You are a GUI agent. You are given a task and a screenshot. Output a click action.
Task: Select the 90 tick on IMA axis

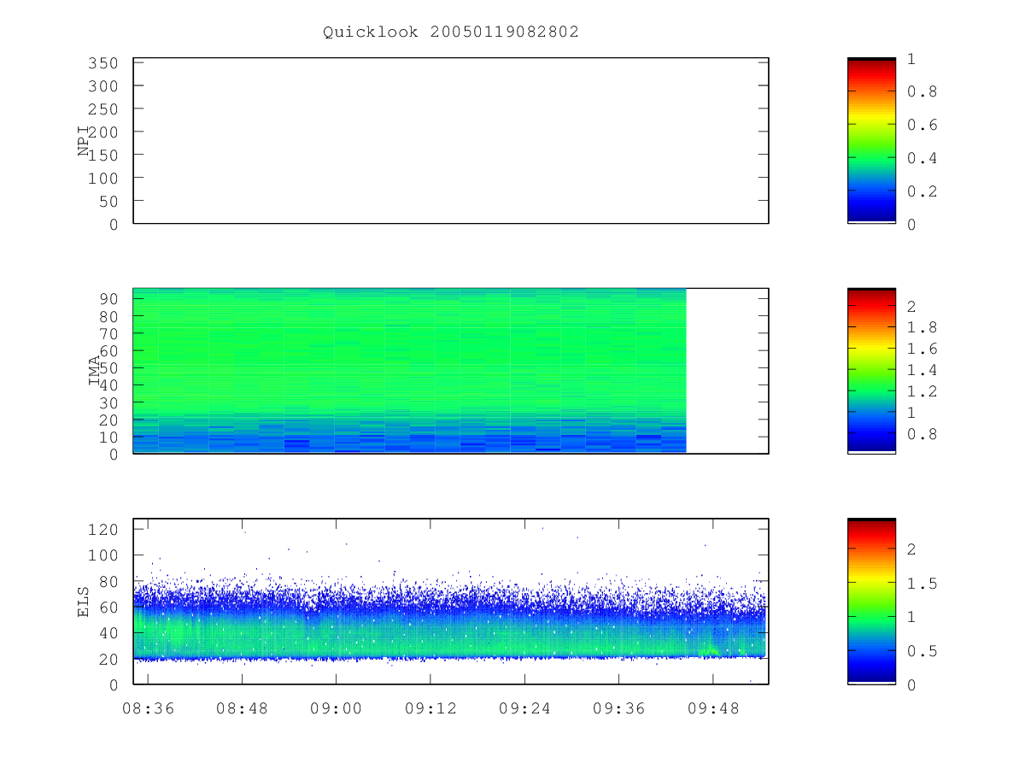click(108, 298)
